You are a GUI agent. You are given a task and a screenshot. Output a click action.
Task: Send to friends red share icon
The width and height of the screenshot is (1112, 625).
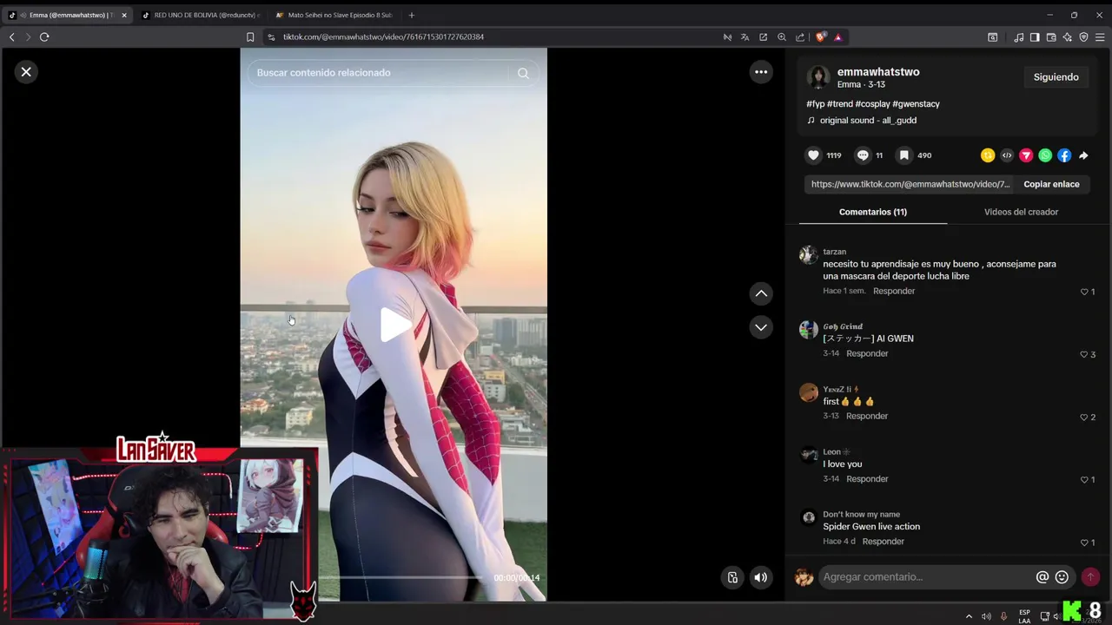[1026, 155]
